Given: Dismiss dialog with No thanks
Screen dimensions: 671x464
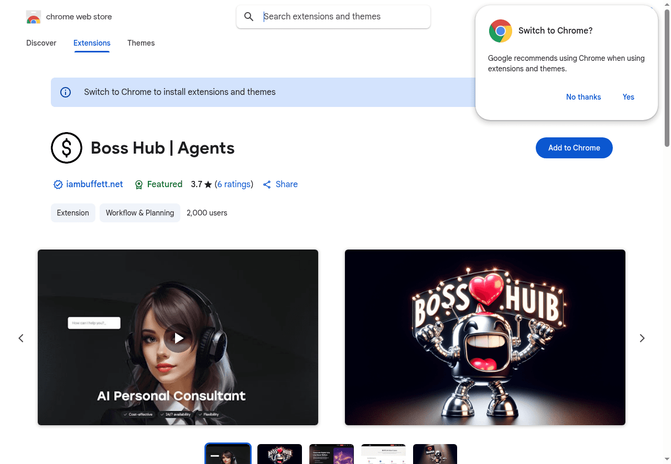Looking at the screenshot, I should tap(583, 97).
